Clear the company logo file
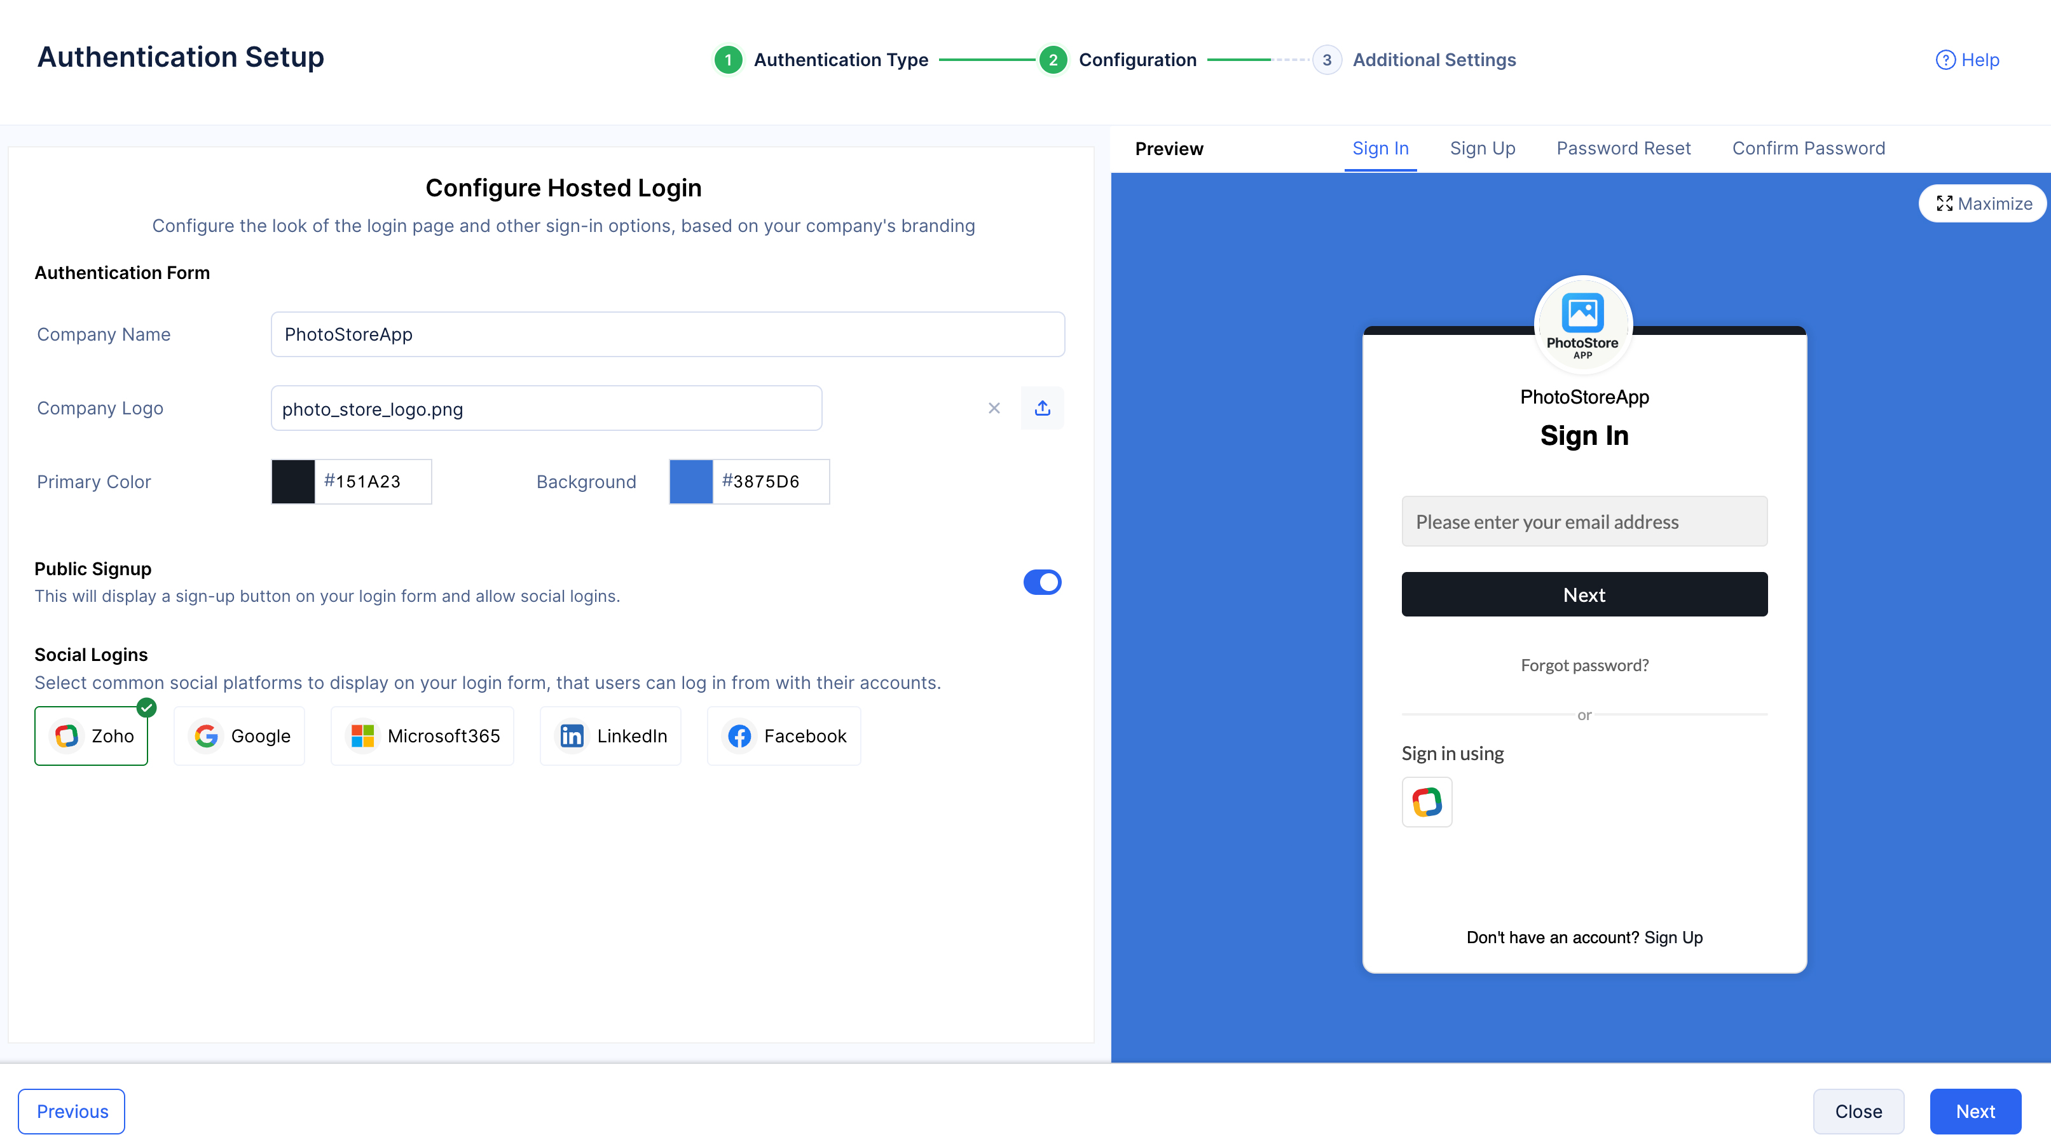2051x1144 pixels. pos(994,409)
